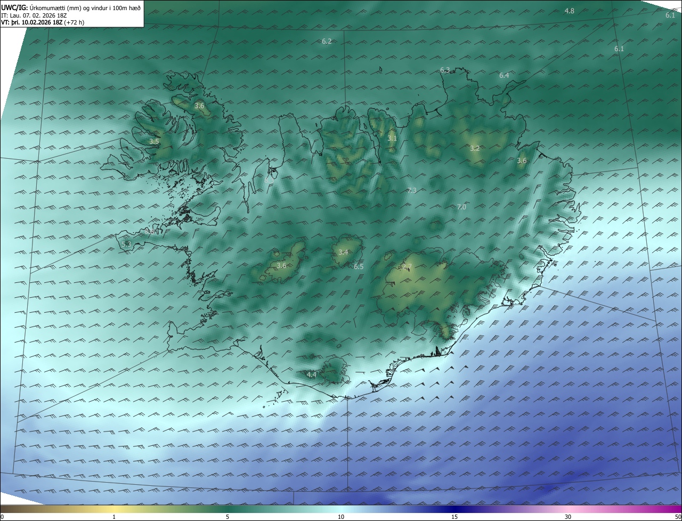Click the color scale tick label 30
Viewport: 682px width, 521px height.
(x=568, y=517)
